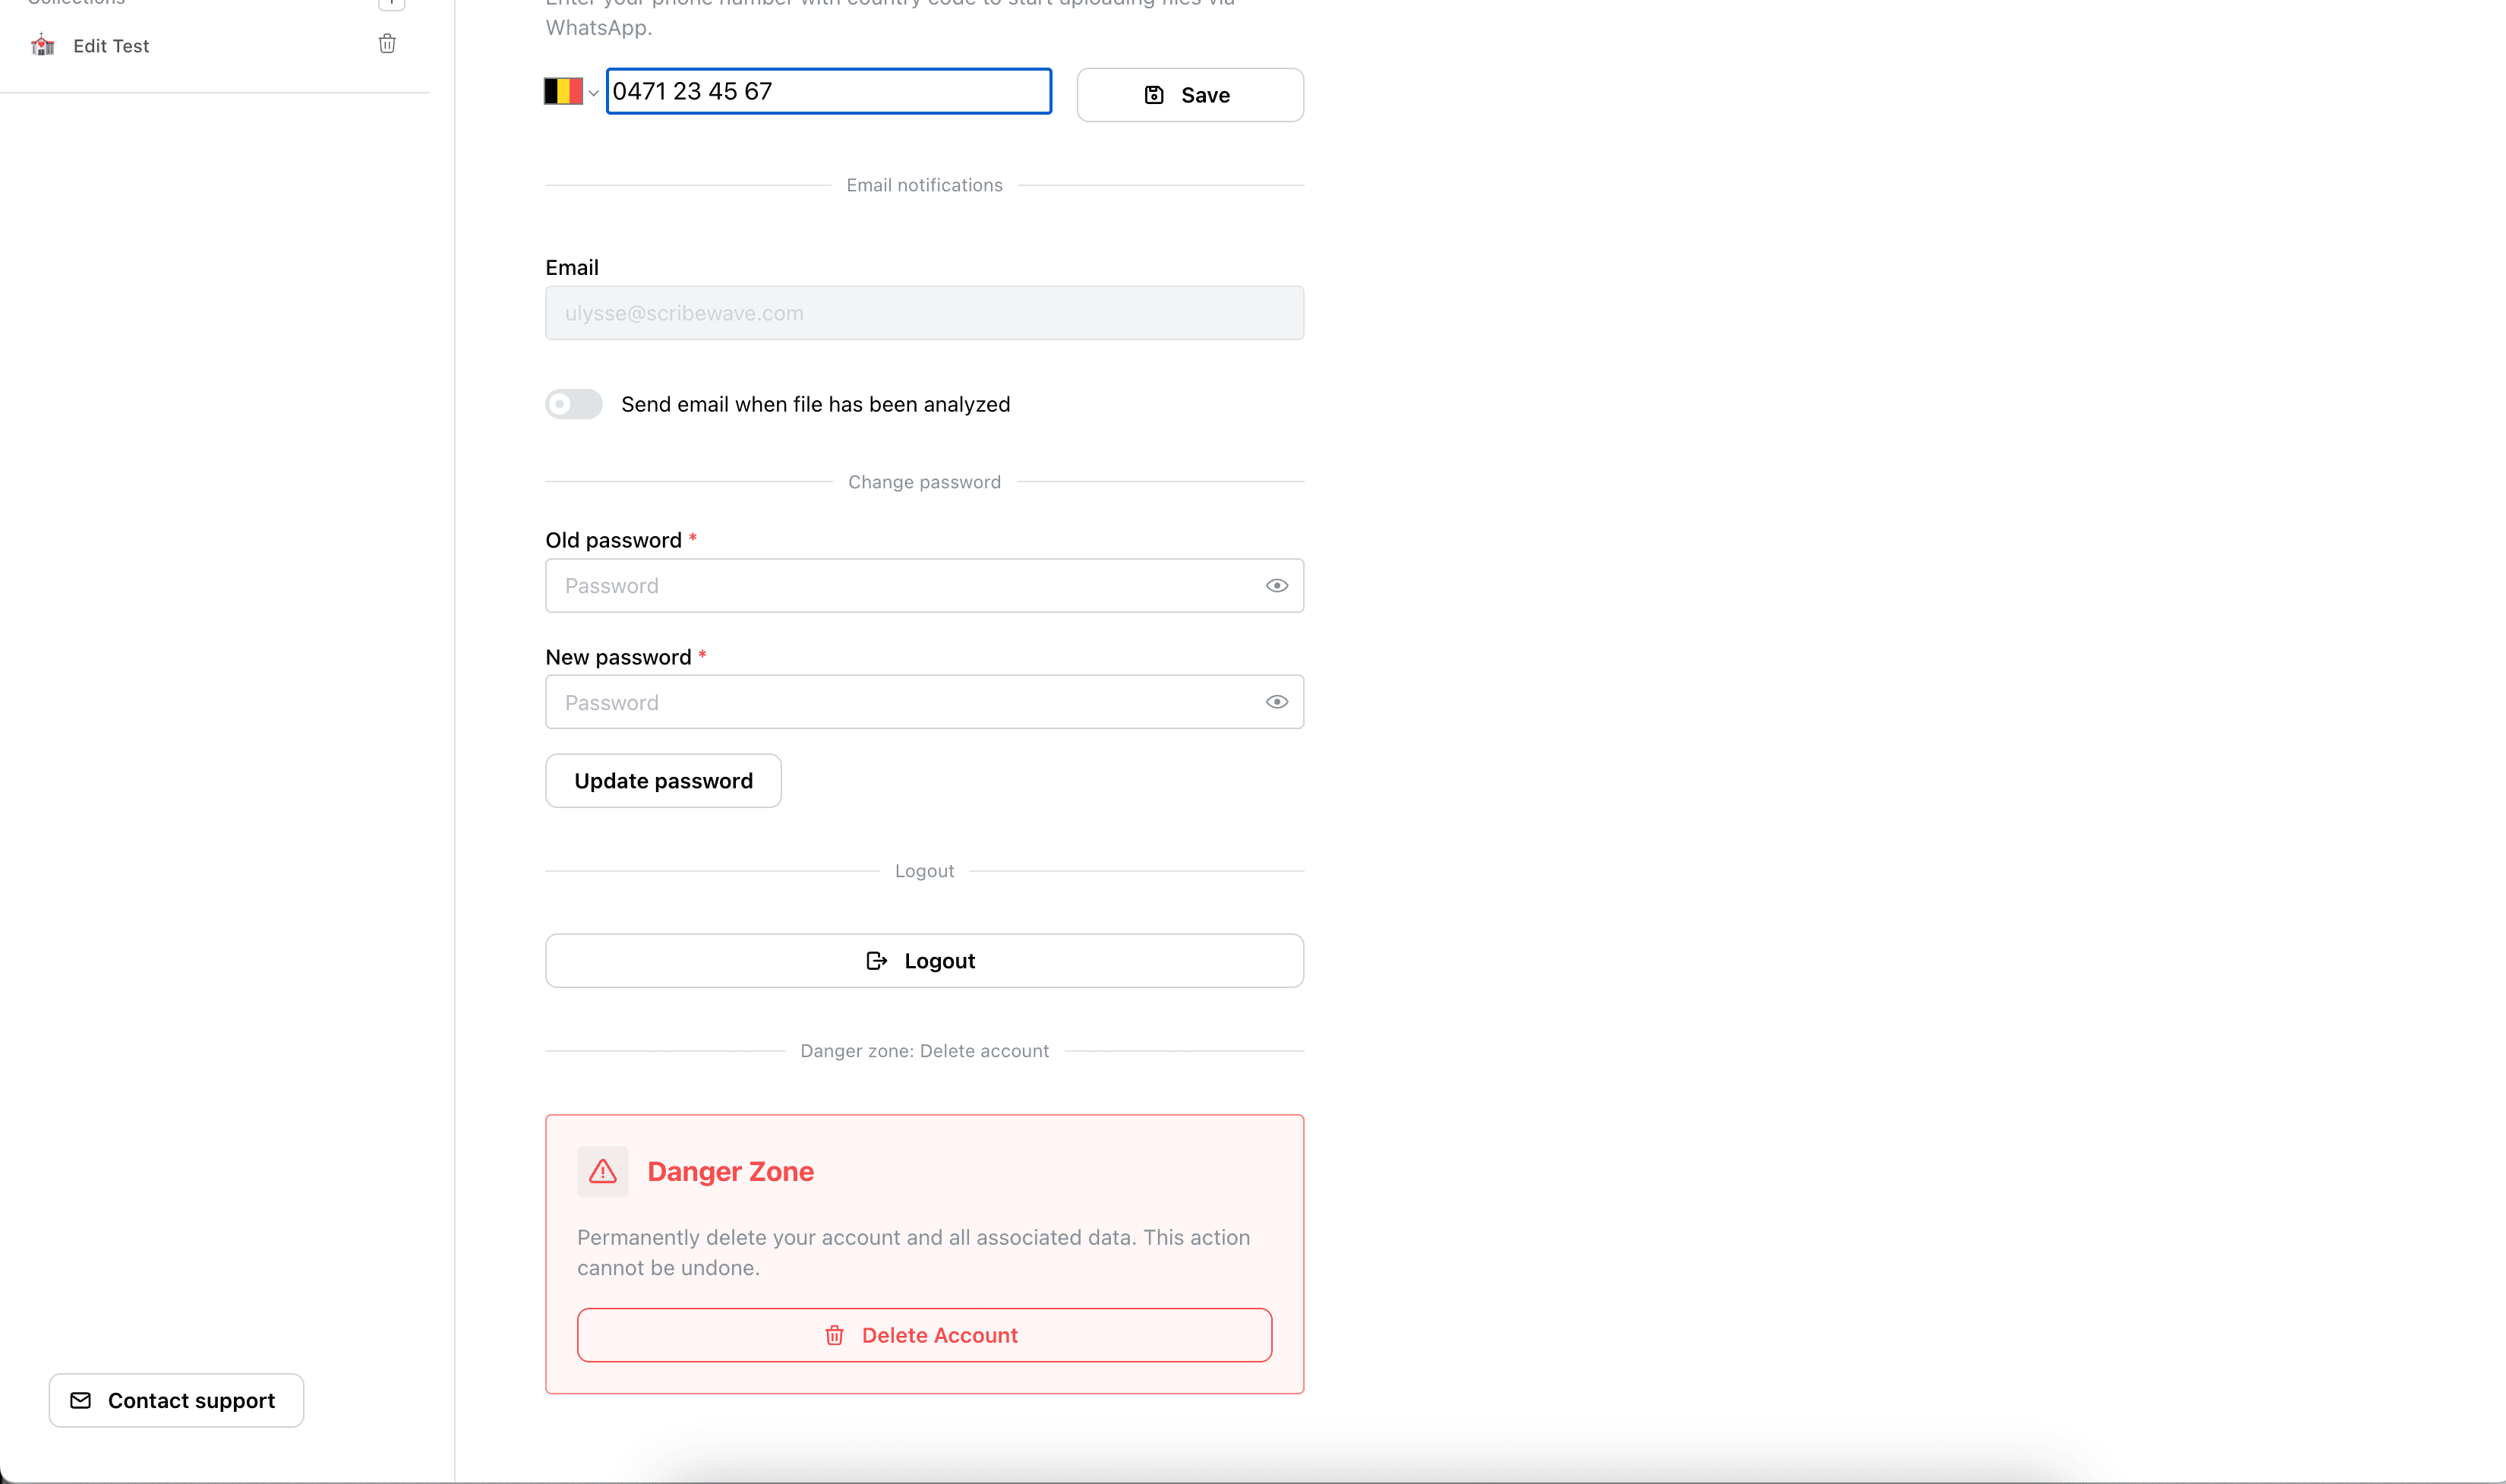Show the New password field text

(1277, 701)
